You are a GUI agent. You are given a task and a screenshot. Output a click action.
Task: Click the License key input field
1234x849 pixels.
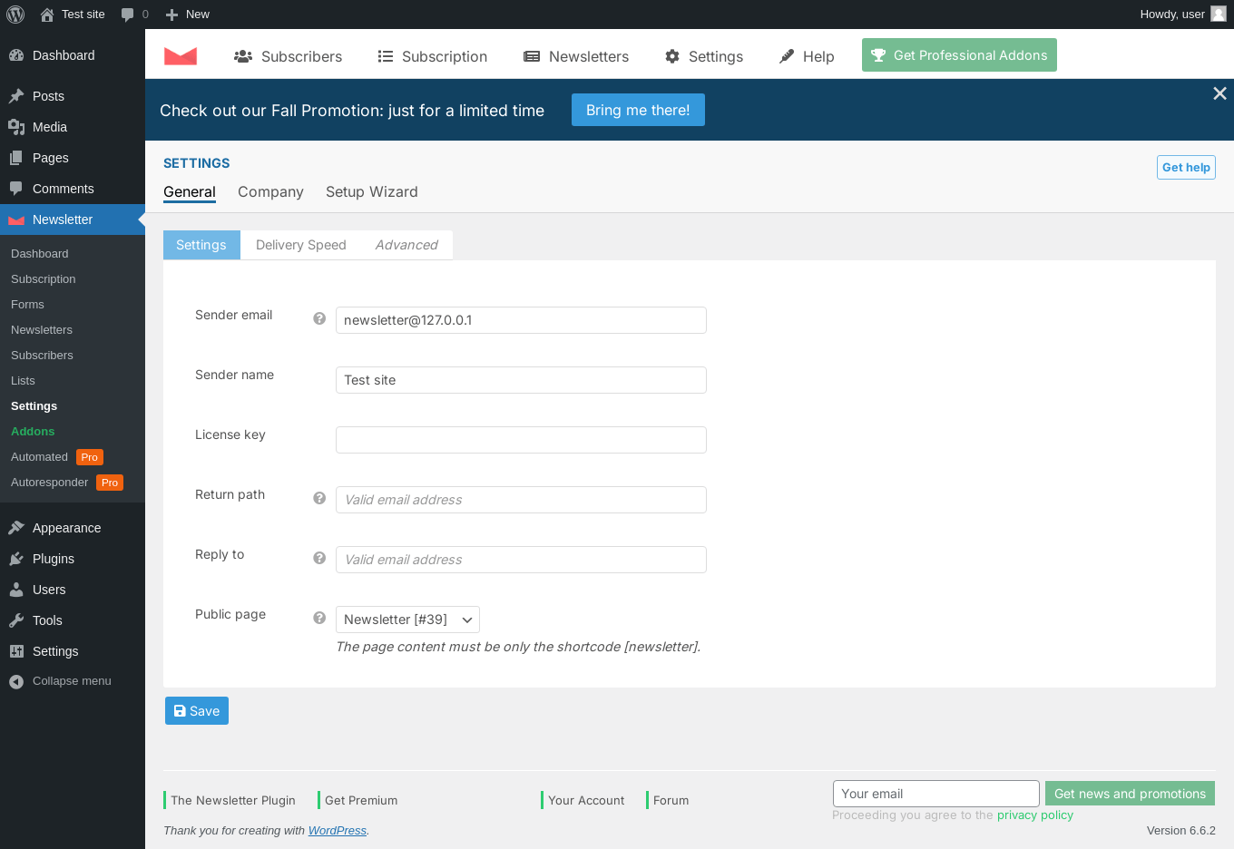pos(521,440)
